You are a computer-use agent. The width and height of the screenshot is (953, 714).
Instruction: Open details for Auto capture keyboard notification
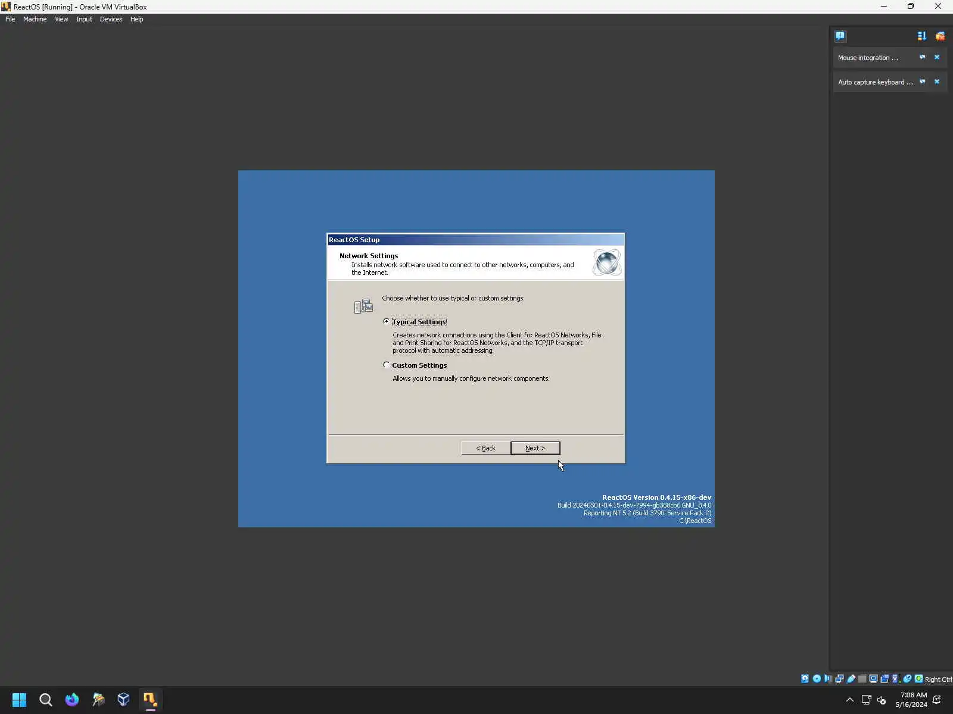tap(922, 82)
